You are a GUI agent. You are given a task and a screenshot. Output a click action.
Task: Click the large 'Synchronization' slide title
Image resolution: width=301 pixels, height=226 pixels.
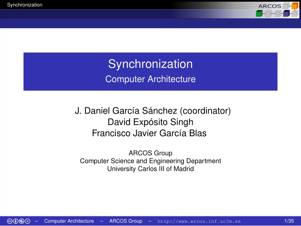pyautogui.click(x=150, y=63)
